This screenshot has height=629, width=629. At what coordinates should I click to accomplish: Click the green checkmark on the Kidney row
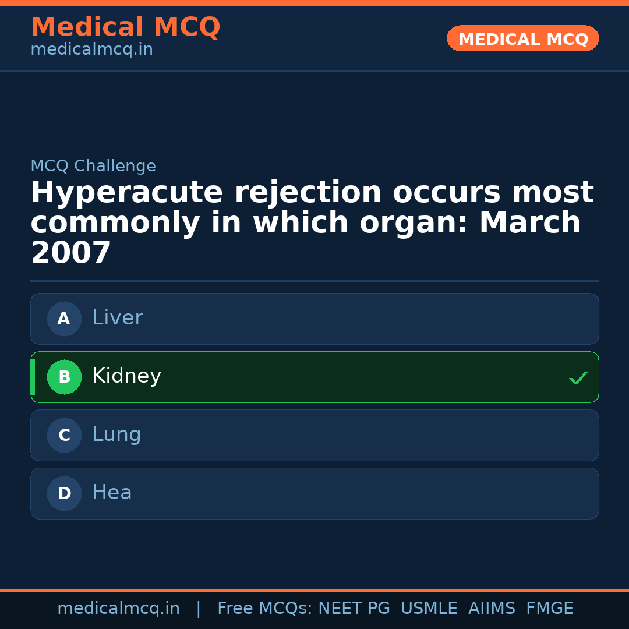pos(578,378)
